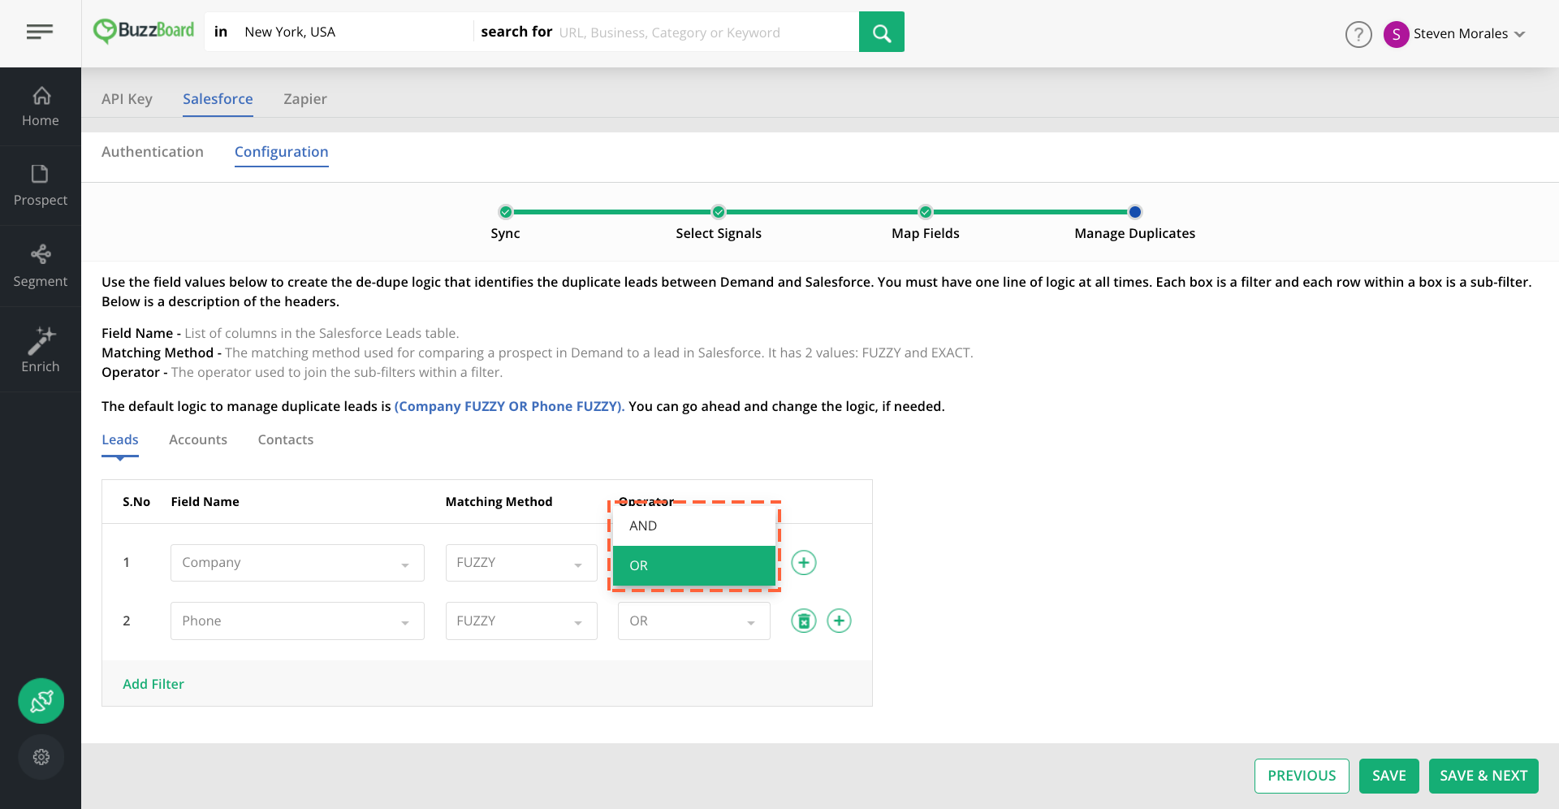Jump to the Sync step marker
This screenshot has width=1559, height=809.
coord(506,212)
